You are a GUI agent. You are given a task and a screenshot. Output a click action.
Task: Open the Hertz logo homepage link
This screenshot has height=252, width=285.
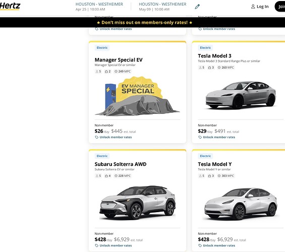tap(10, 6)
